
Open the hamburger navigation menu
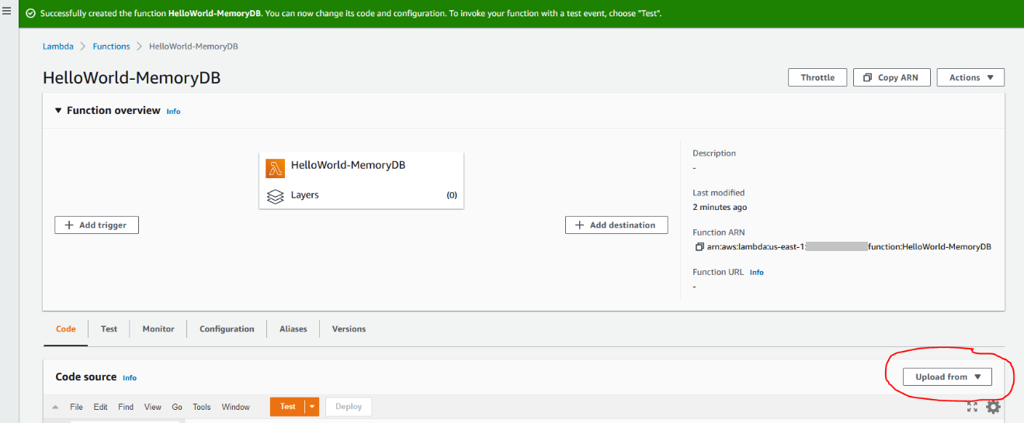click(x=7, y=12)
